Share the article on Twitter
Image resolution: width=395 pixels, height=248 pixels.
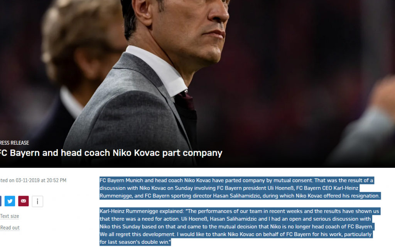click(10, 201)
